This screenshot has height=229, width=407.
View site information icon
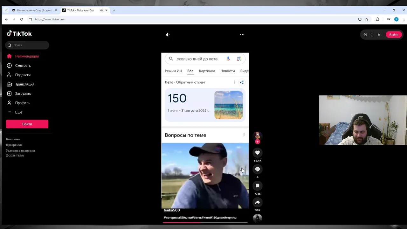coord(31,19)
